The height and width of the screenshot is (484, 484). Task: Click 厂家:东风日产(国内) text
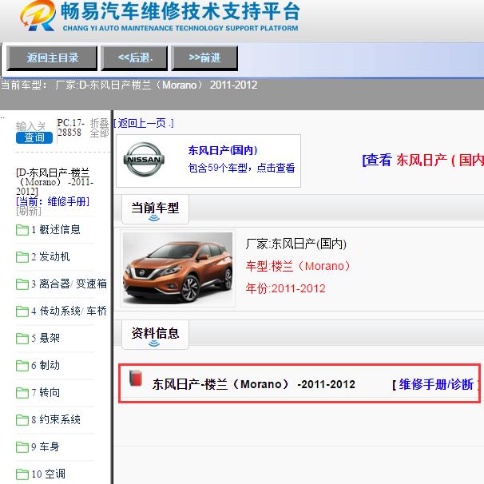pos(296,244)
